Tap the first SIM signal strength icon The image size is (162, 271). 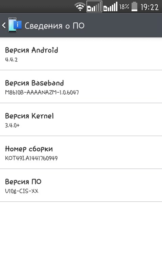(94, 6)
